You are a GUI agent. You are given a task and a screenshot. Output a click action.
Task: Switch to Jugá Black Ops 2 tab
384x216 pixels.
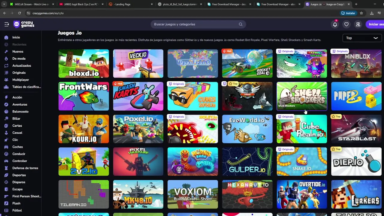click(x=81, y=4)
